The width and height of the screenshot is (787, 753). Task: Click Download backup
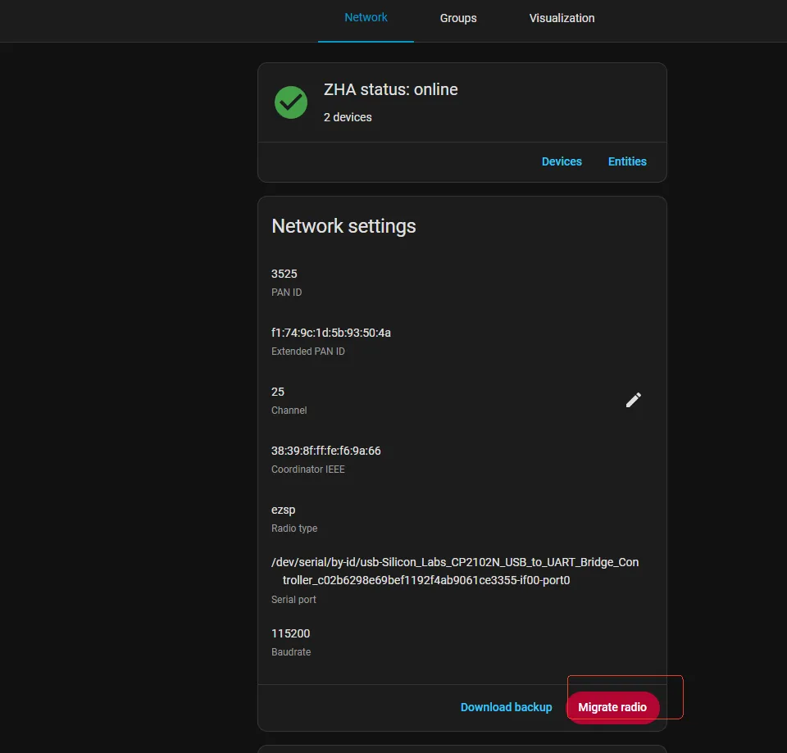pyautogui.click(x=506, y=707)
